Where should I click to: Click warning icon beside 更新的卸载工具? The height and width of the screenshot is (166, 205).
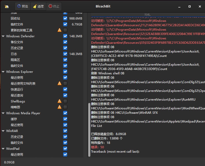(60, 30)
